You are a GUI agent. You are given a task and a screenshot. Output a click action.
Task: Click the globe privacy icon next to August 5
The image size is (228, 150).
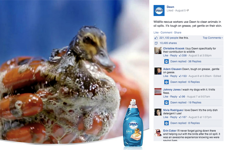188,10
